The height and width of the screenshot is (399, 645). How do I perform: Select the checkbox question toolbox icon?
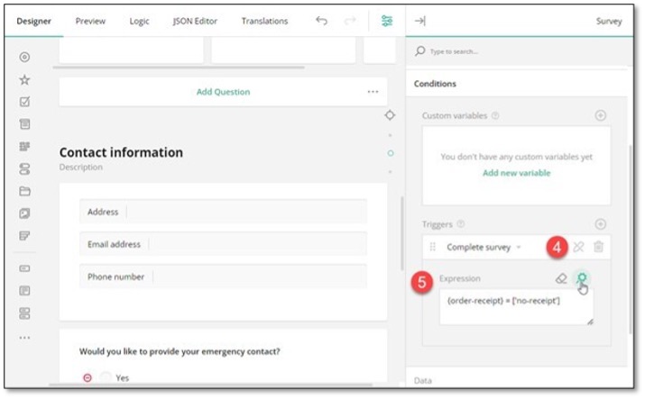(x=24, y=102)
